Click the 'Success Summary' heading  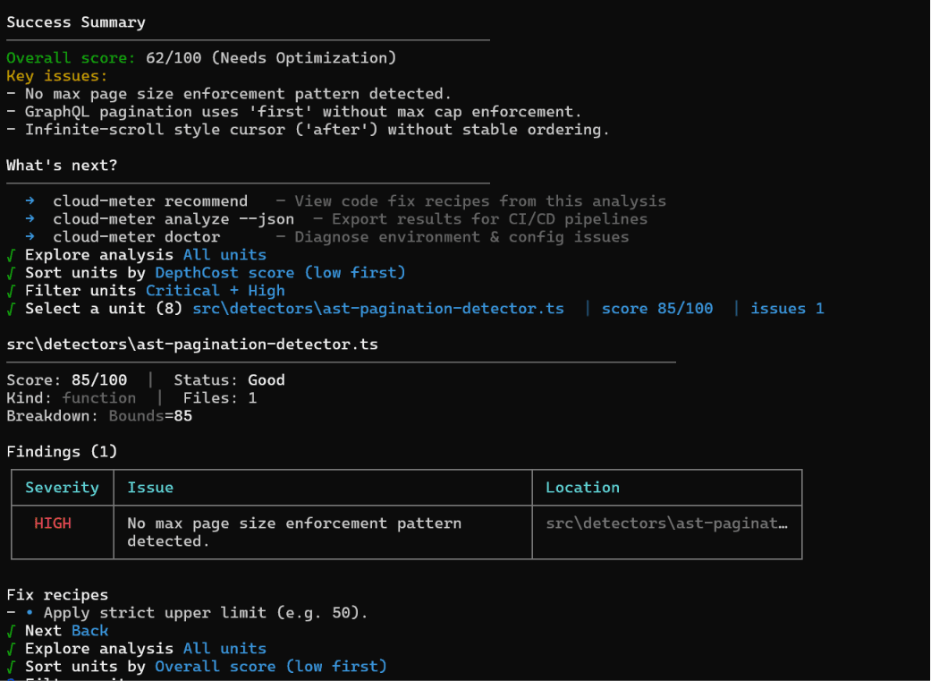click(x=76, y=22)
